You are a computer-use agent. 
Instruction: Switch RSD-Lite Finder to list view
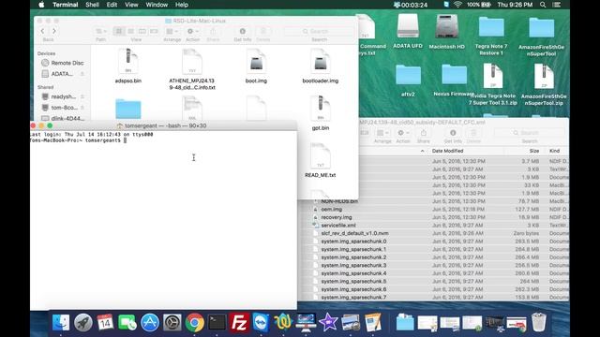tap(130, 31)
